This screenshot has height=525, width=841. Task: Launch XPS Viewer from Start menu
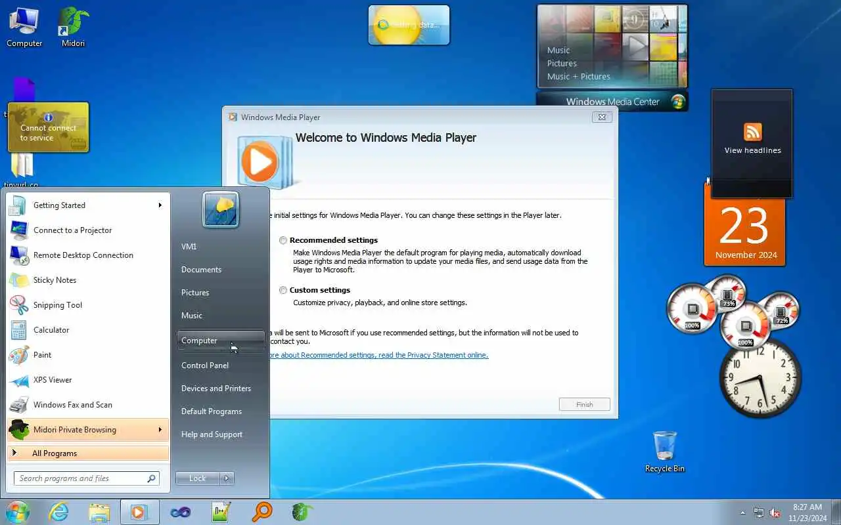87,380
